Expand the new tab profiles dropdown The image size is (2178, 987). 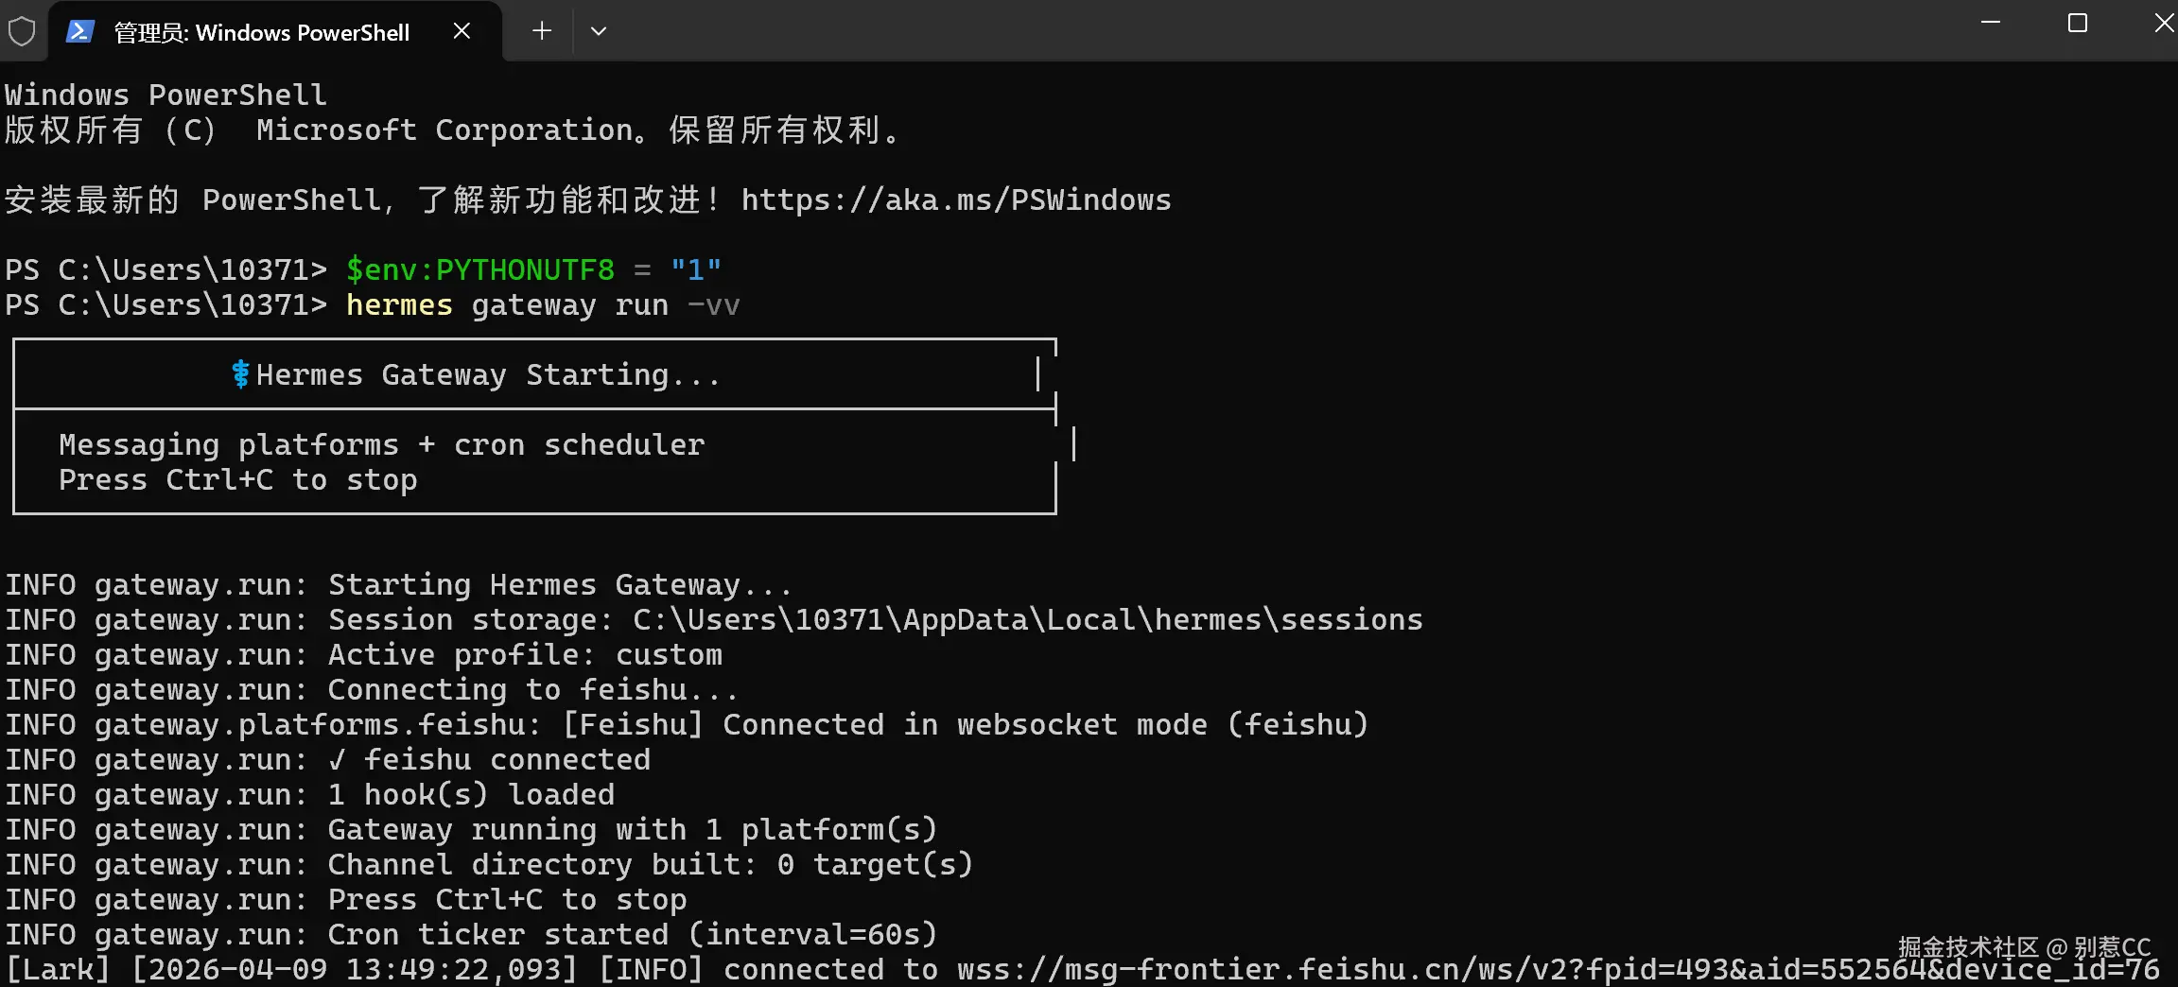point(599,31)
